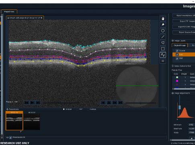
Task: Select the rectangle drawing tool
Action: (x=163, y=49)
